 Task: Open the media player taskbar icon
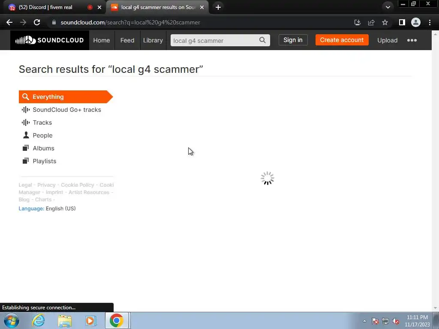[x=90, y=320]
